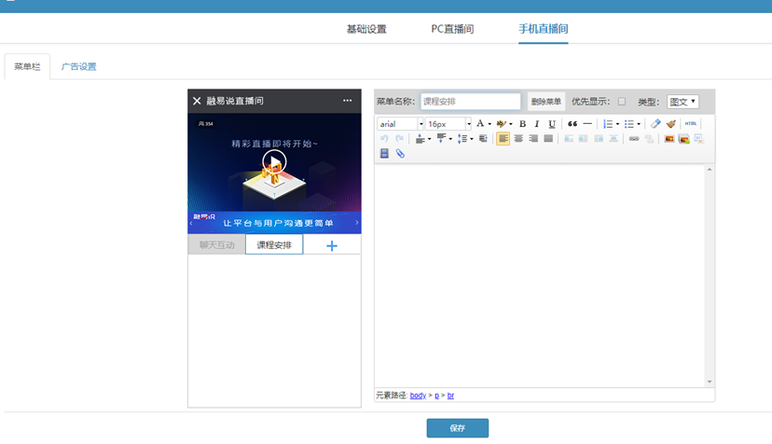Insert a hyperlink with the chain icon
Viewport: 772px width, 444px height.
[634, 138]
